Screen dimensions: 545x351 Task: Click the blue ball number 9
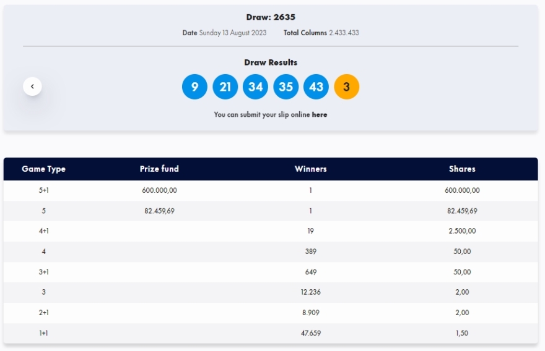(194, 87)
